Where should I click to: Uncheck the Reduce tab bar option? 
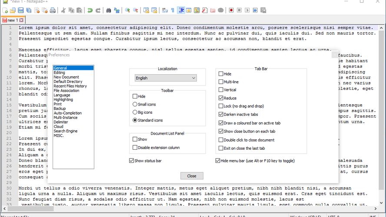tap(221, 98)
